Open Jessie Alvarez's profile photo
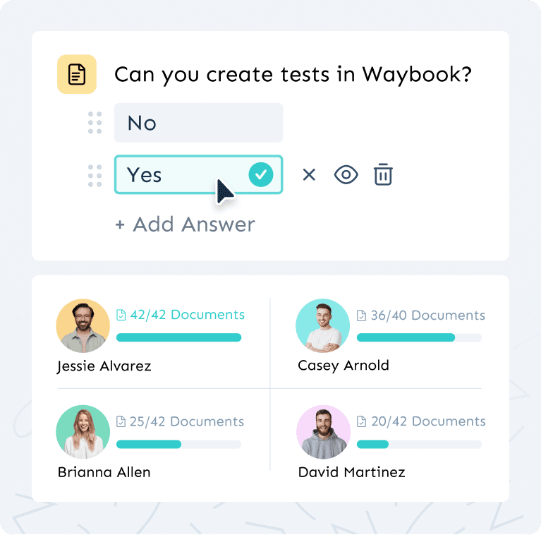 pyautogui.click(x=83, y=325)
